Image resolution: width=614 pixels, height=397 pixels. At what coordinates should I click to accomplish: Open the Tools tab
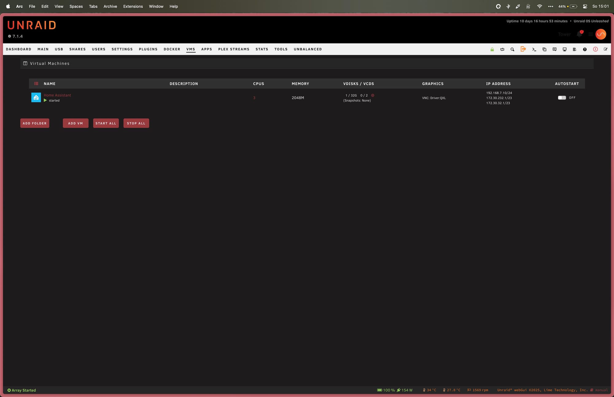[x=281, y=49]
